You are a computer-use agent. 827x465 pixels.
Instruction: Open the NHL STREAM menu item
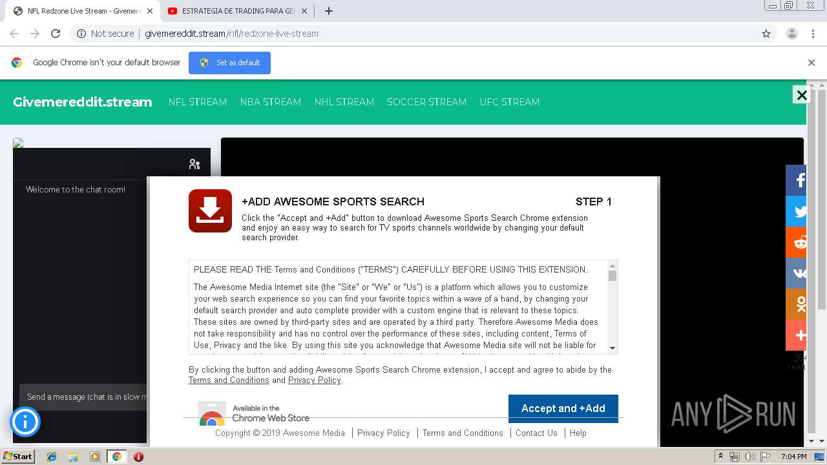[x=344, y=102]
